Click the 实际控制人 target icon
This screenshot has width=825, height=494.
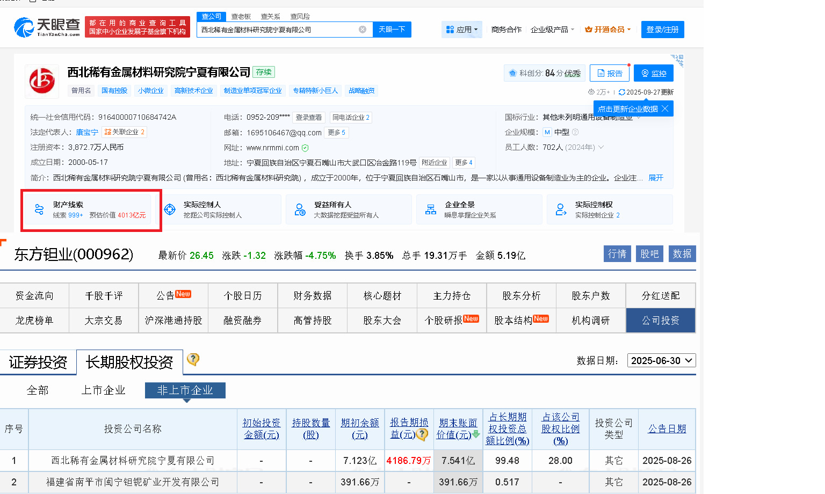(x=170, y=209)
